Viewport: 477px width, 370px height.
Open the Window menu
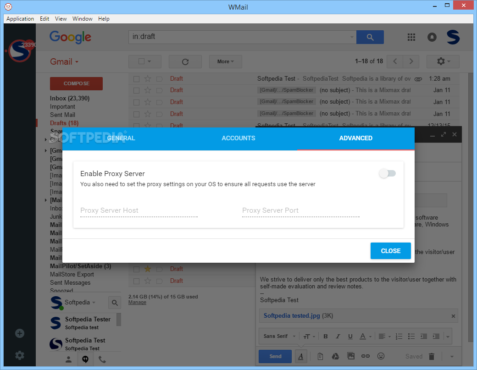click(83, 18)
